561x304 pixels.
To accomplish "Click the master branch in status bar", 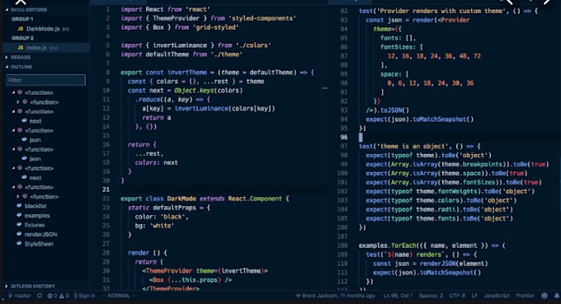I will tap(22, 296).
